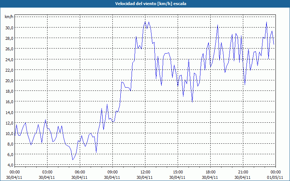
Task: Pick the '12:00' time label
Action: click(x=145, y=172)
